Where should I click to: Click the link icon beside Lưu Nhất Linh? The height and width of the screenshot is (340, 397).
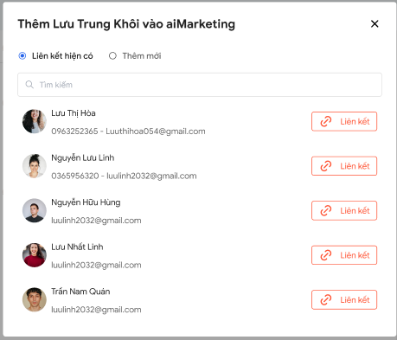click(x=326, y=255)
